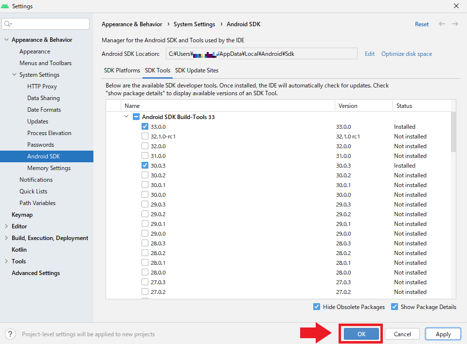The width and height of the screenshot is (467, 344).
Task: Open the SDK Update Sites tab
Action: click(x=197, y=70)
